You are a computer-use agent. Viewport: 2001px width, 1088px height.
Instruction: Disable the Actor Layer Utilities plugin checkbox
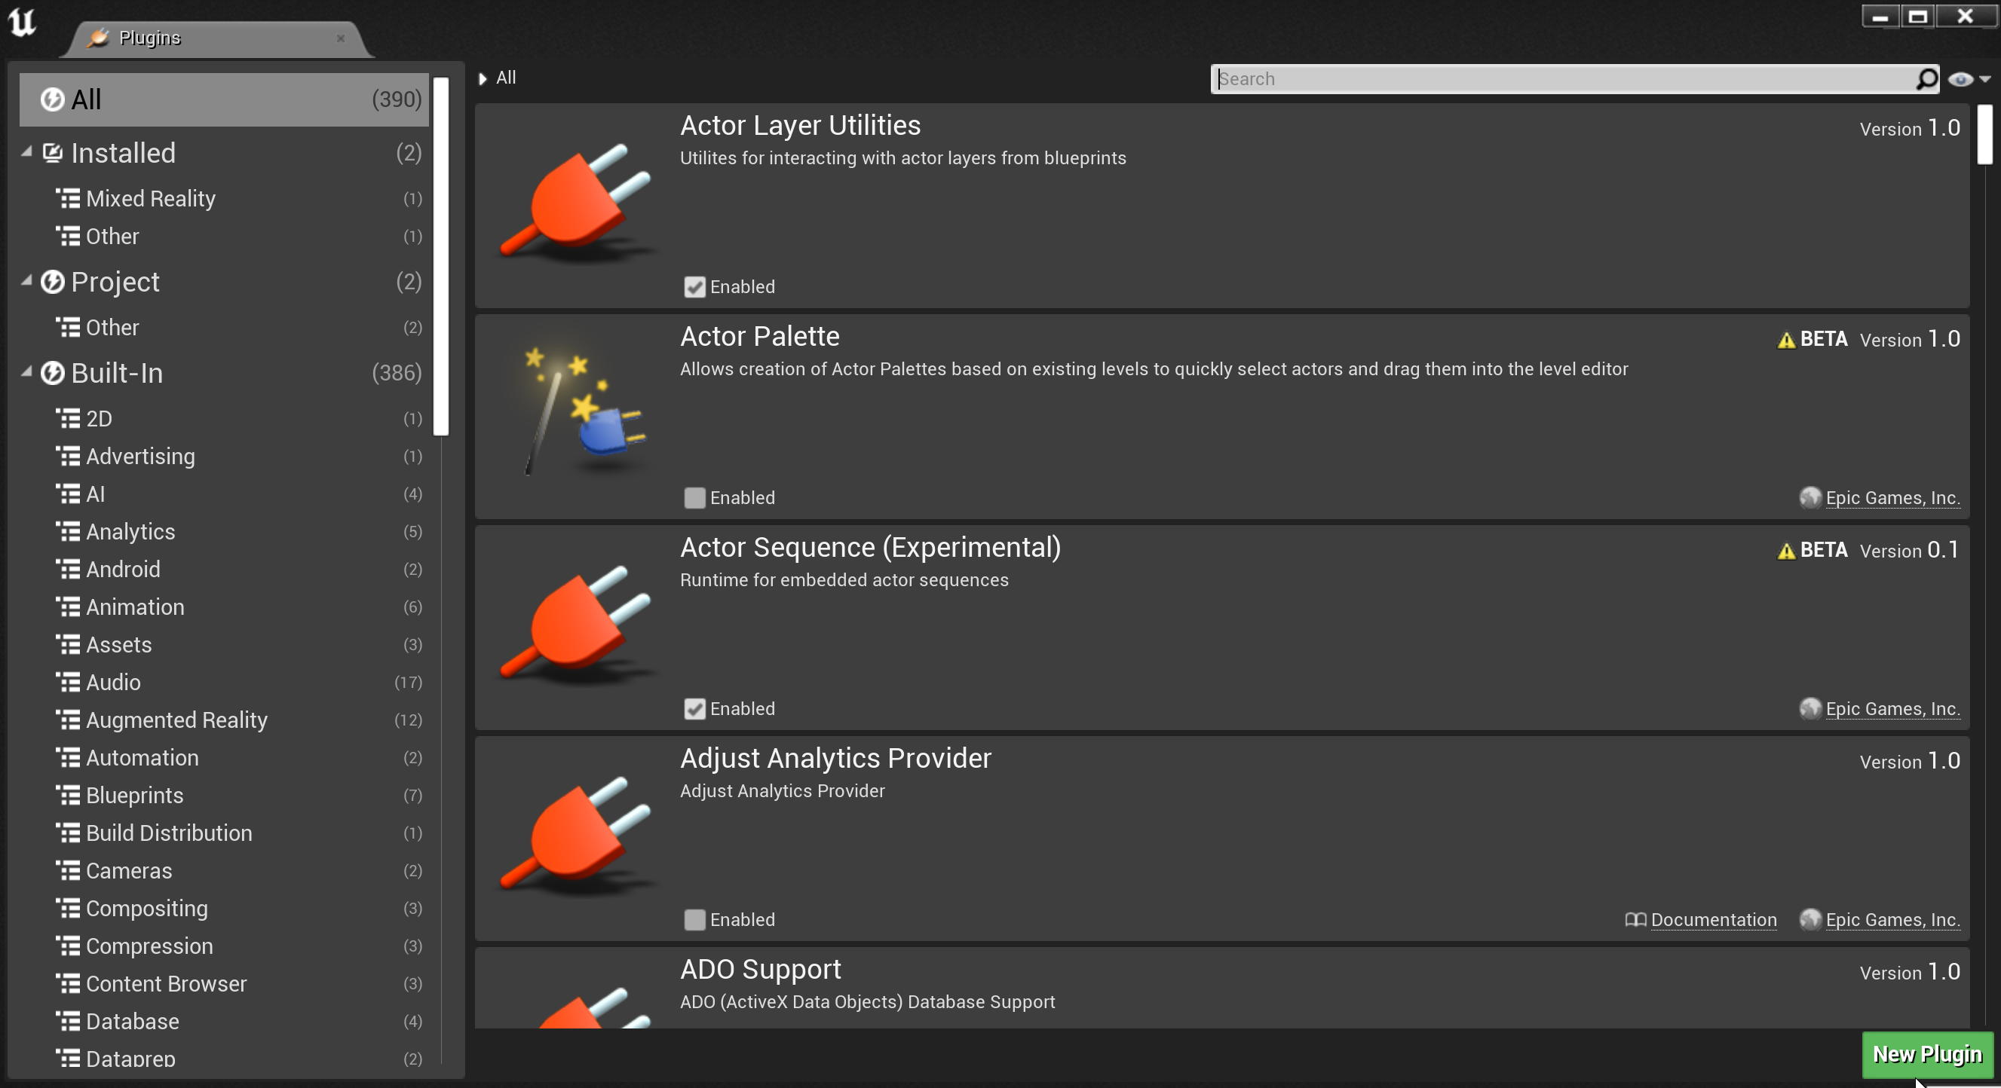[x=694, y=287]
